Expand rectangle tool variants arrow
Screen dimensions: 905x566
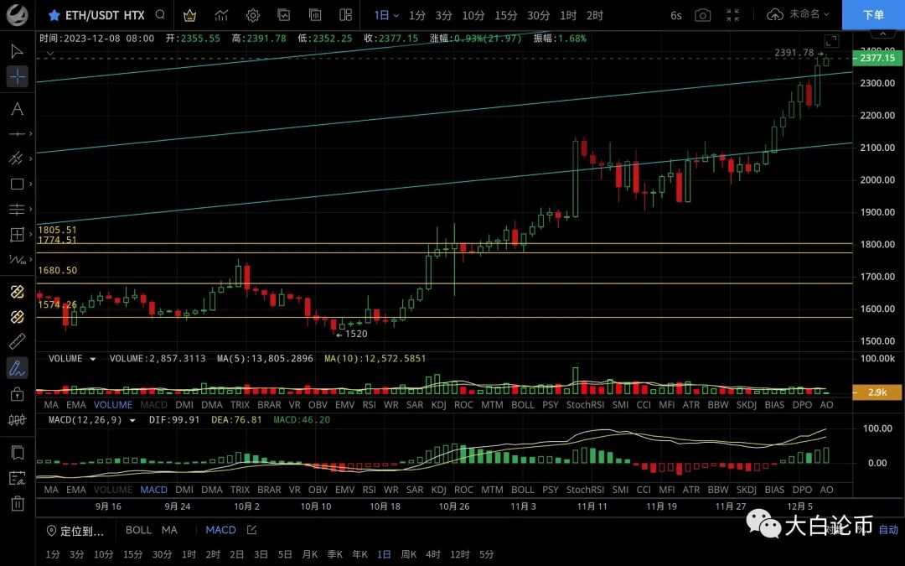pos(31,184)
